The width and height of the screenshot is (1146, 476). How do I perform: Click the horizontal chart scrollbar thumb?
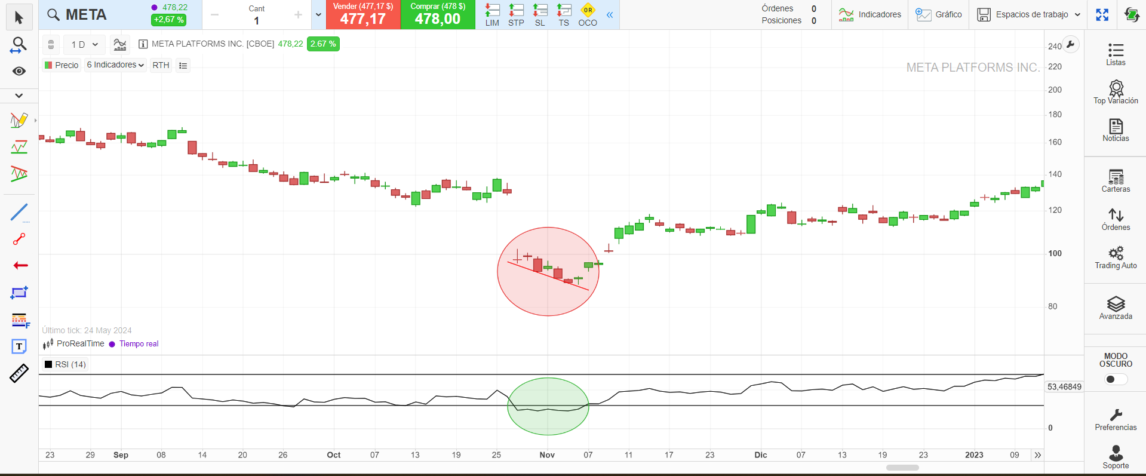tap(902, 468)
